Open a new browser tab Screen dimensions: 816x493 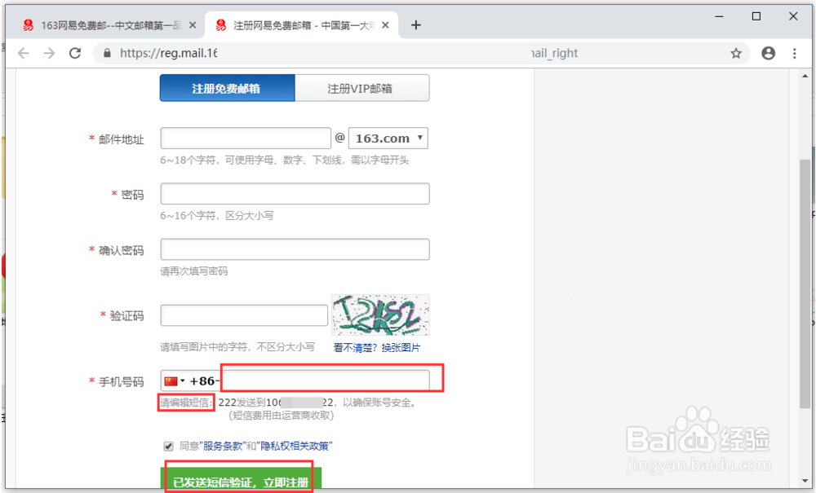coord(416,25)
